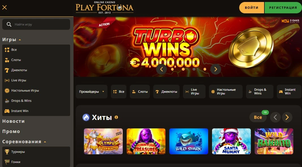Click the green Регистрация button
This screenshot has height=167, width=302.
283,8
